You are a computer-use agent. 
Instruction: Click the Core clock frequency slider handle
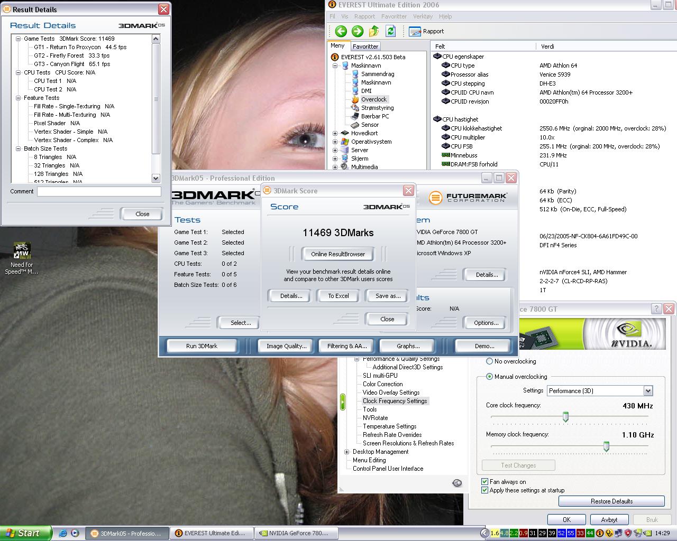(x=565, y=417)
